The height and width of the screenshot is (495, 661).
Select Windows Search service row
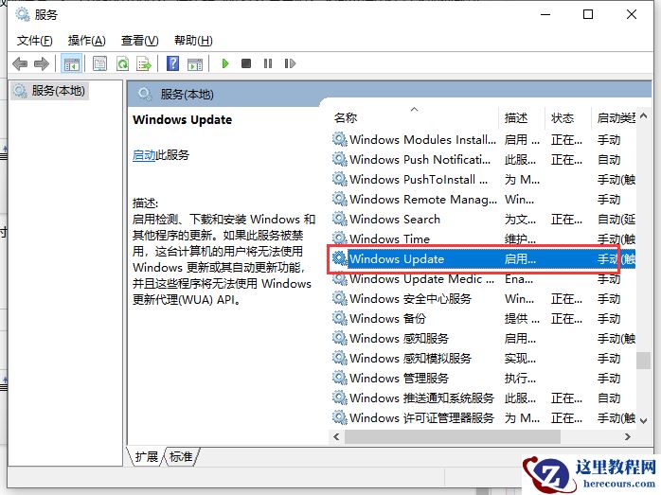pyautogui.click(x=483, y=219)
